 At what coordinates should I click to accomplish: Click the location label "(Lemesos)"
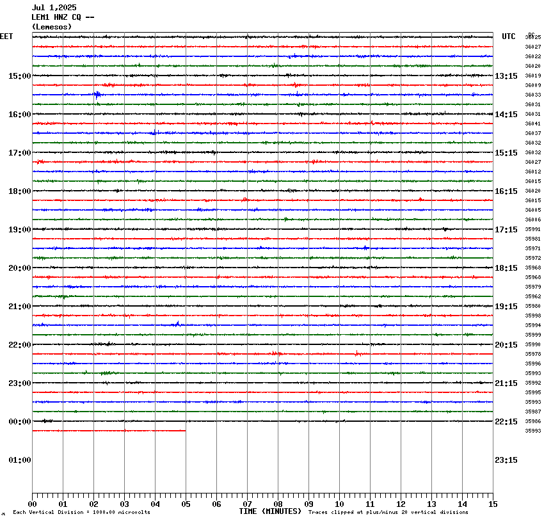pyautogui.click(x=52, y=27)
